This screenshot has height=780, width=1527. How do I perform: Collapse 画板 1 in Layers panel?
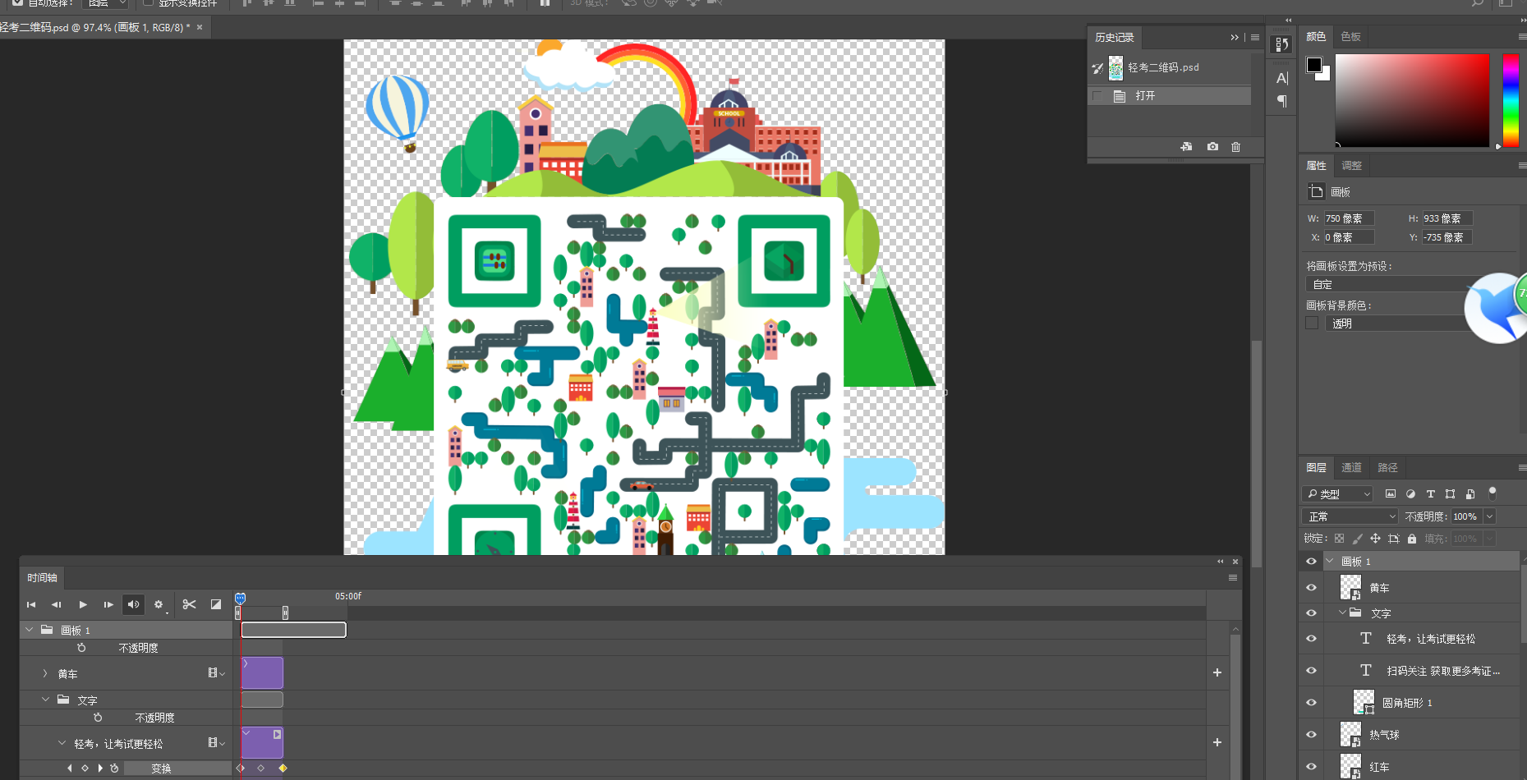tap(1330, 561)
